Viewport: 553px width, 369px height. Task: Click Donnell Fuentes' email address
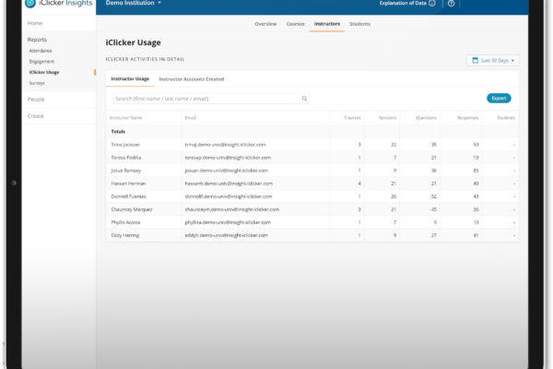coord(229,196)
